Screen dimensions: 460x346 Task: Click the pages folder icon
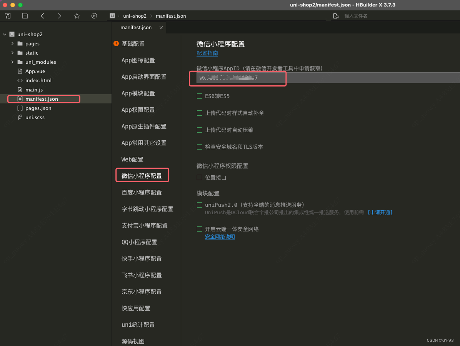pyautogui.click(x=20, y=44)
